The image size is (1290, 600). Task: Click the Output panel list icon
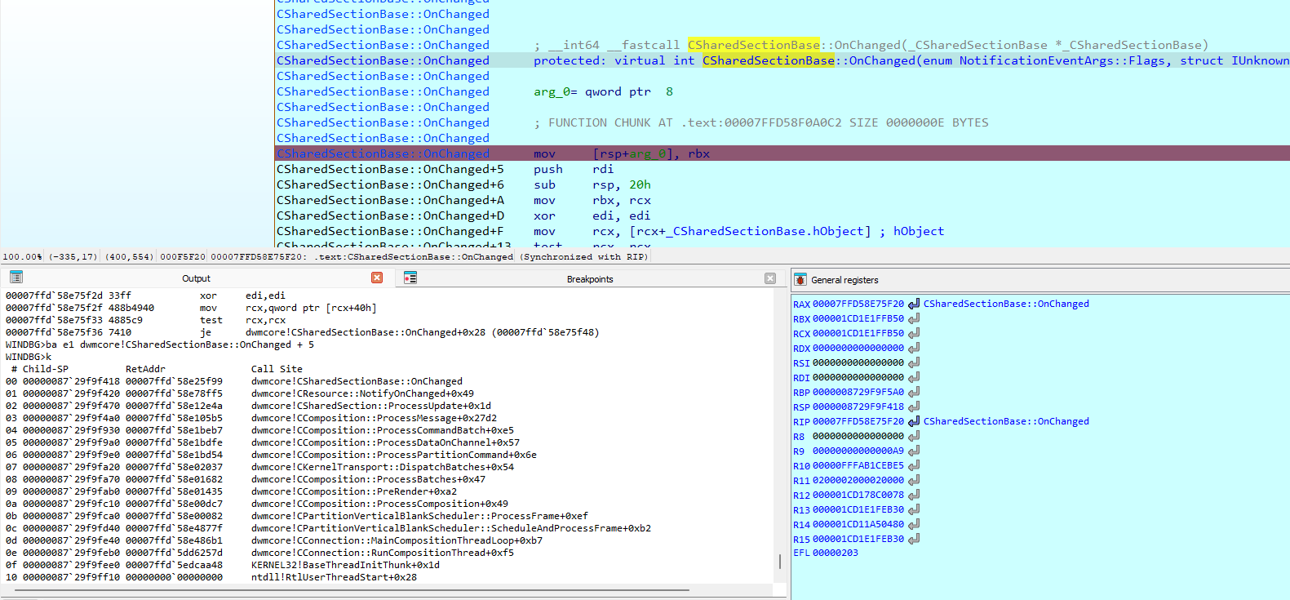pos(16,278)
